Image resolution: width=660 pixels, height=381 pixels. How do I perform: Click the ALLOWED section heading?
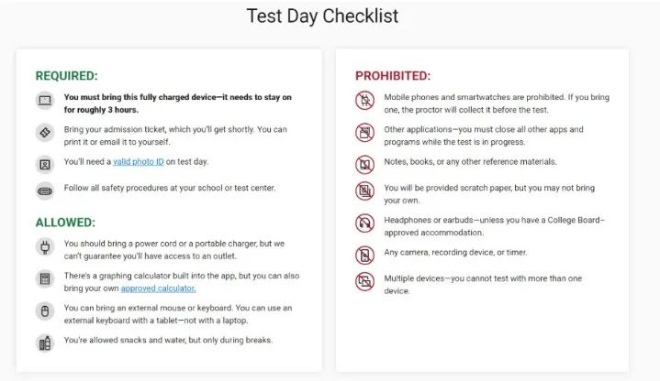click(66, 223)
